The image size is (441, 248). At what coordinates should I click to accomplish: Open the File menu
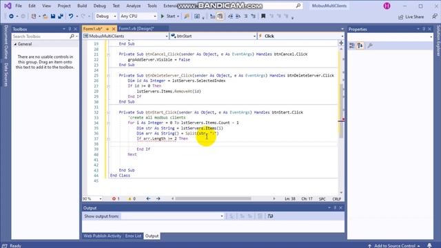click(x=19, y=6)
